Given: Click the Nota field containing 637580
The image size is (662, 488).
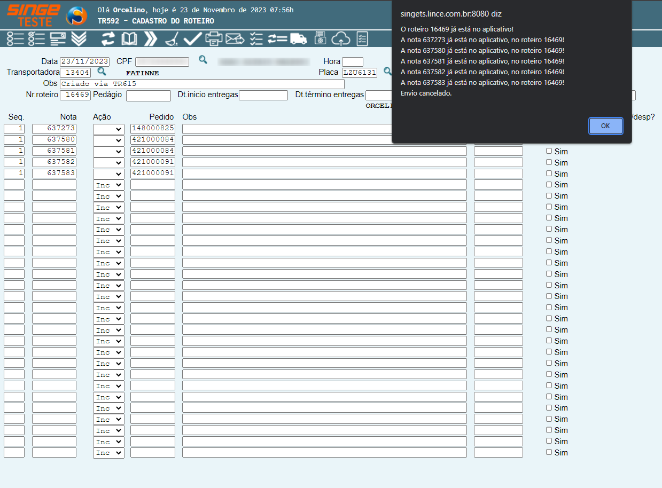Looking at the screenshot, I should tap(54, 140).
